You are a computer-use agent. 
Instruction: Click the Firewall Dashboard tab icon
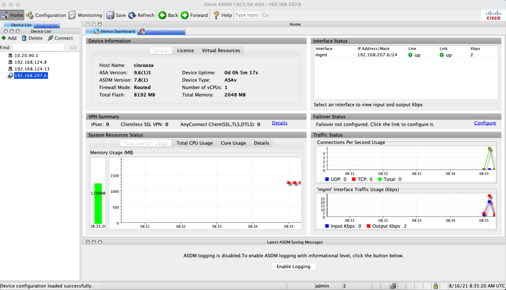tap(142, 31)
